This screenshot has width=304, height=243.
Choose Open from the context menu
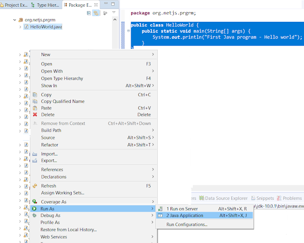(94, 64)
